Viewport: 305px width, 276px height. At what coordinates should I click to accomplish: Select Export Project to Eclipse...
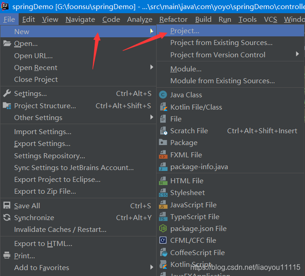click(78, 180)
